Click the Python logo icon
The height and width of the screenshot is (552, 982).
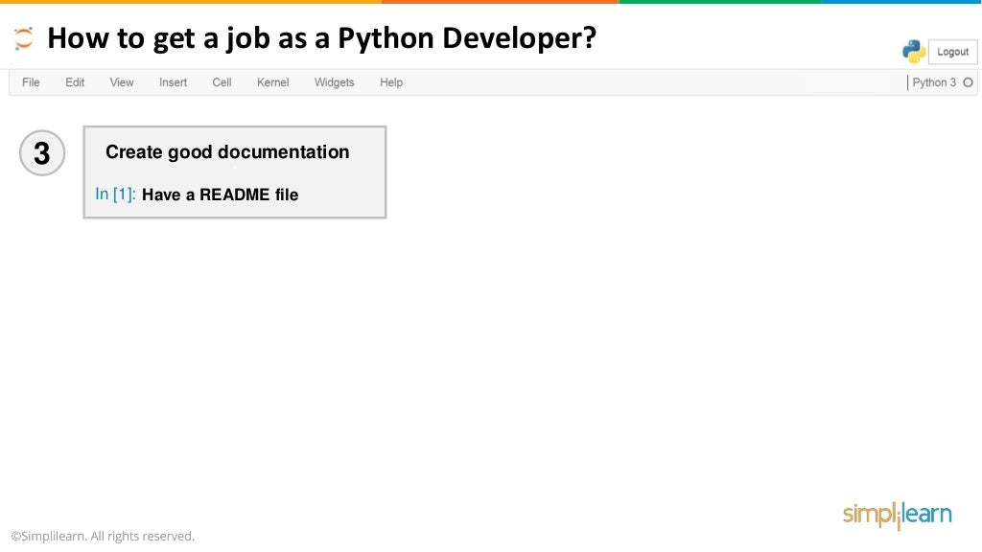(914, 52)
